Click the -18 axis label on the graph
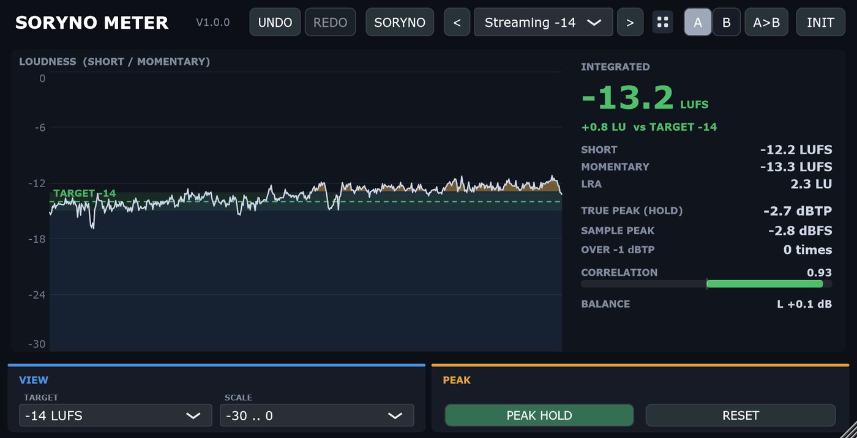The height and width of the screenshot is (438, 857). coord(37,239)
